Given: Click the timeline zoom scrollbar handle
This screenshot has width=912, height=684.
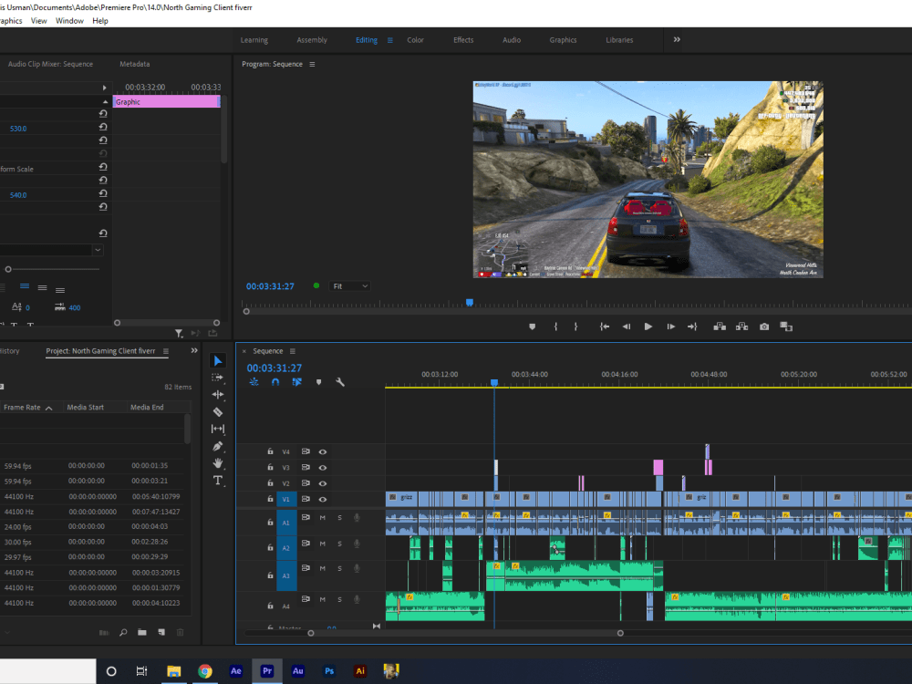Looking at the screenshot, I should [x=620, y=633].
